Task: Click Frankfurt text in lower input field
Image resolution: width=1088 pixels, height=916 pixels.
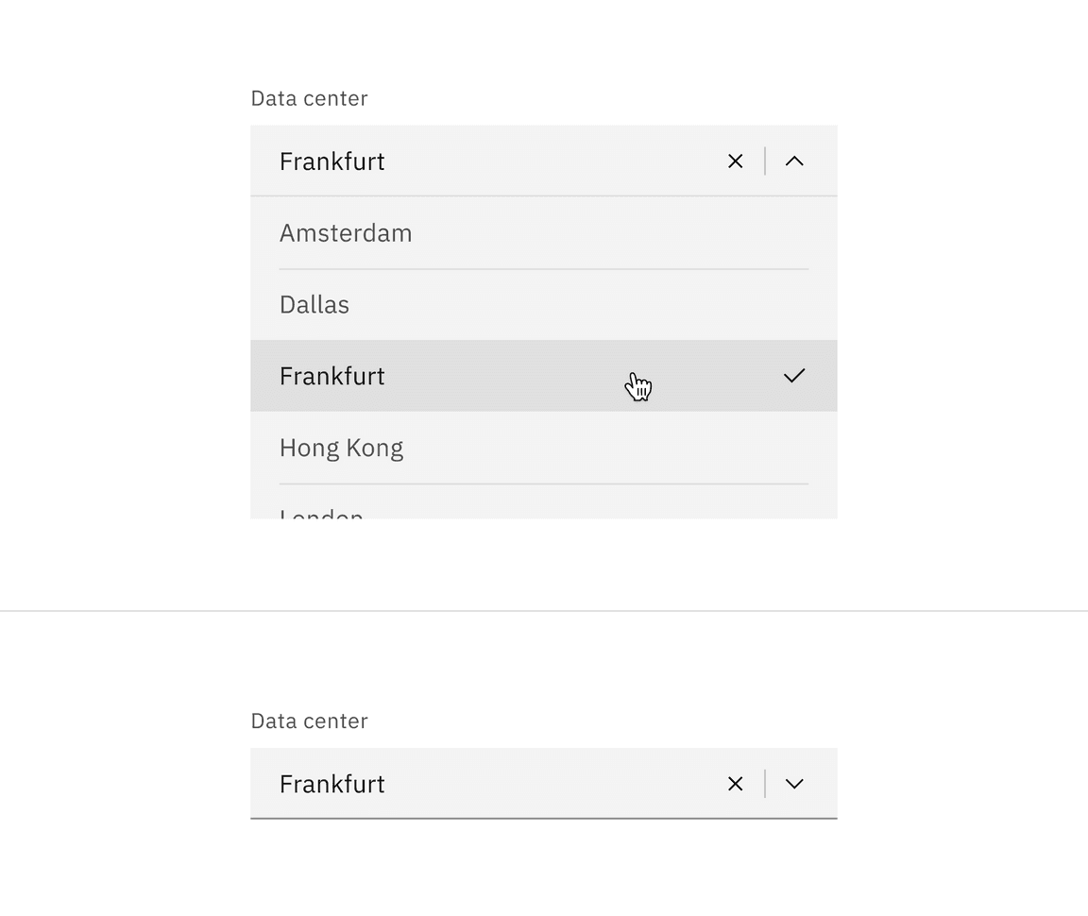Action: point(331,784)
